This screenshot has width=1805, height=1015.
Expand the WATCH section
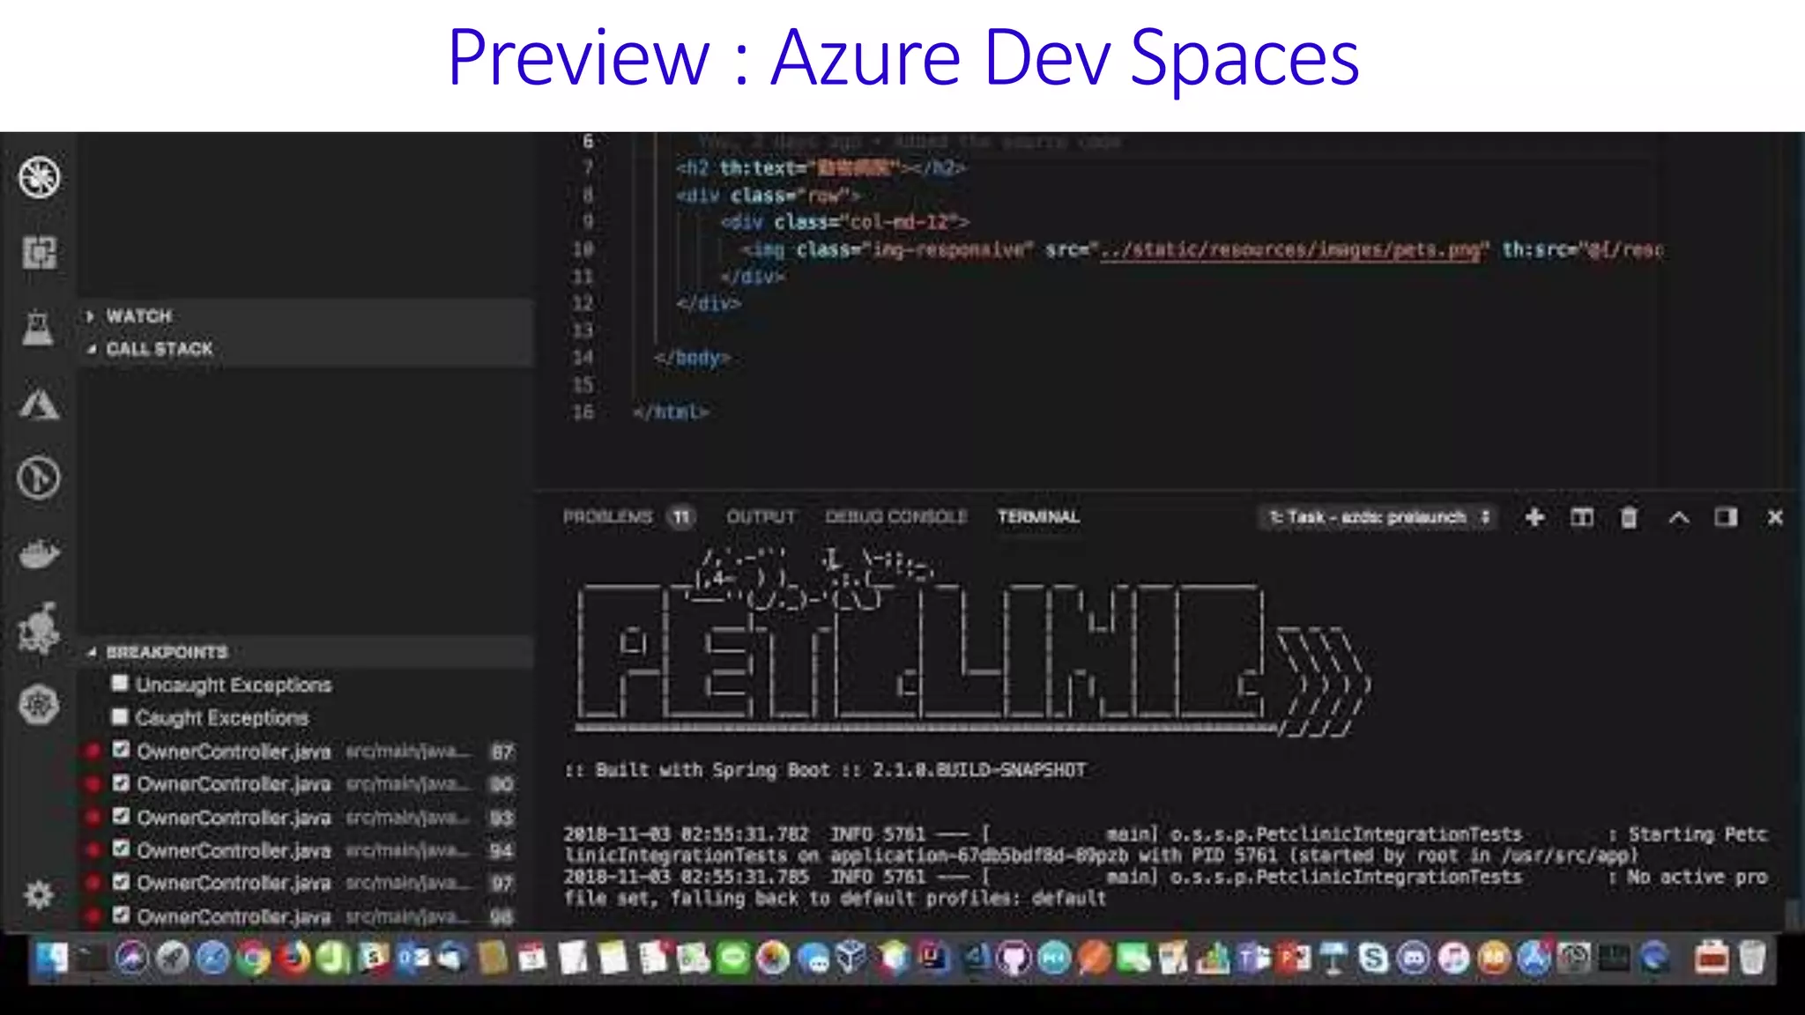point(305,315)
